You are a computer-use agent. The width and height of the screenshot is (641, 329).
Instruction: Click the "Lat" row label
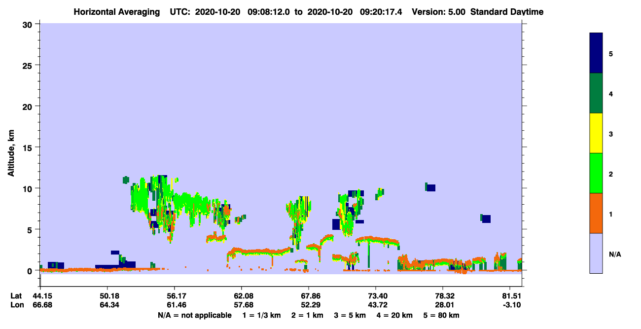point(17,296)
